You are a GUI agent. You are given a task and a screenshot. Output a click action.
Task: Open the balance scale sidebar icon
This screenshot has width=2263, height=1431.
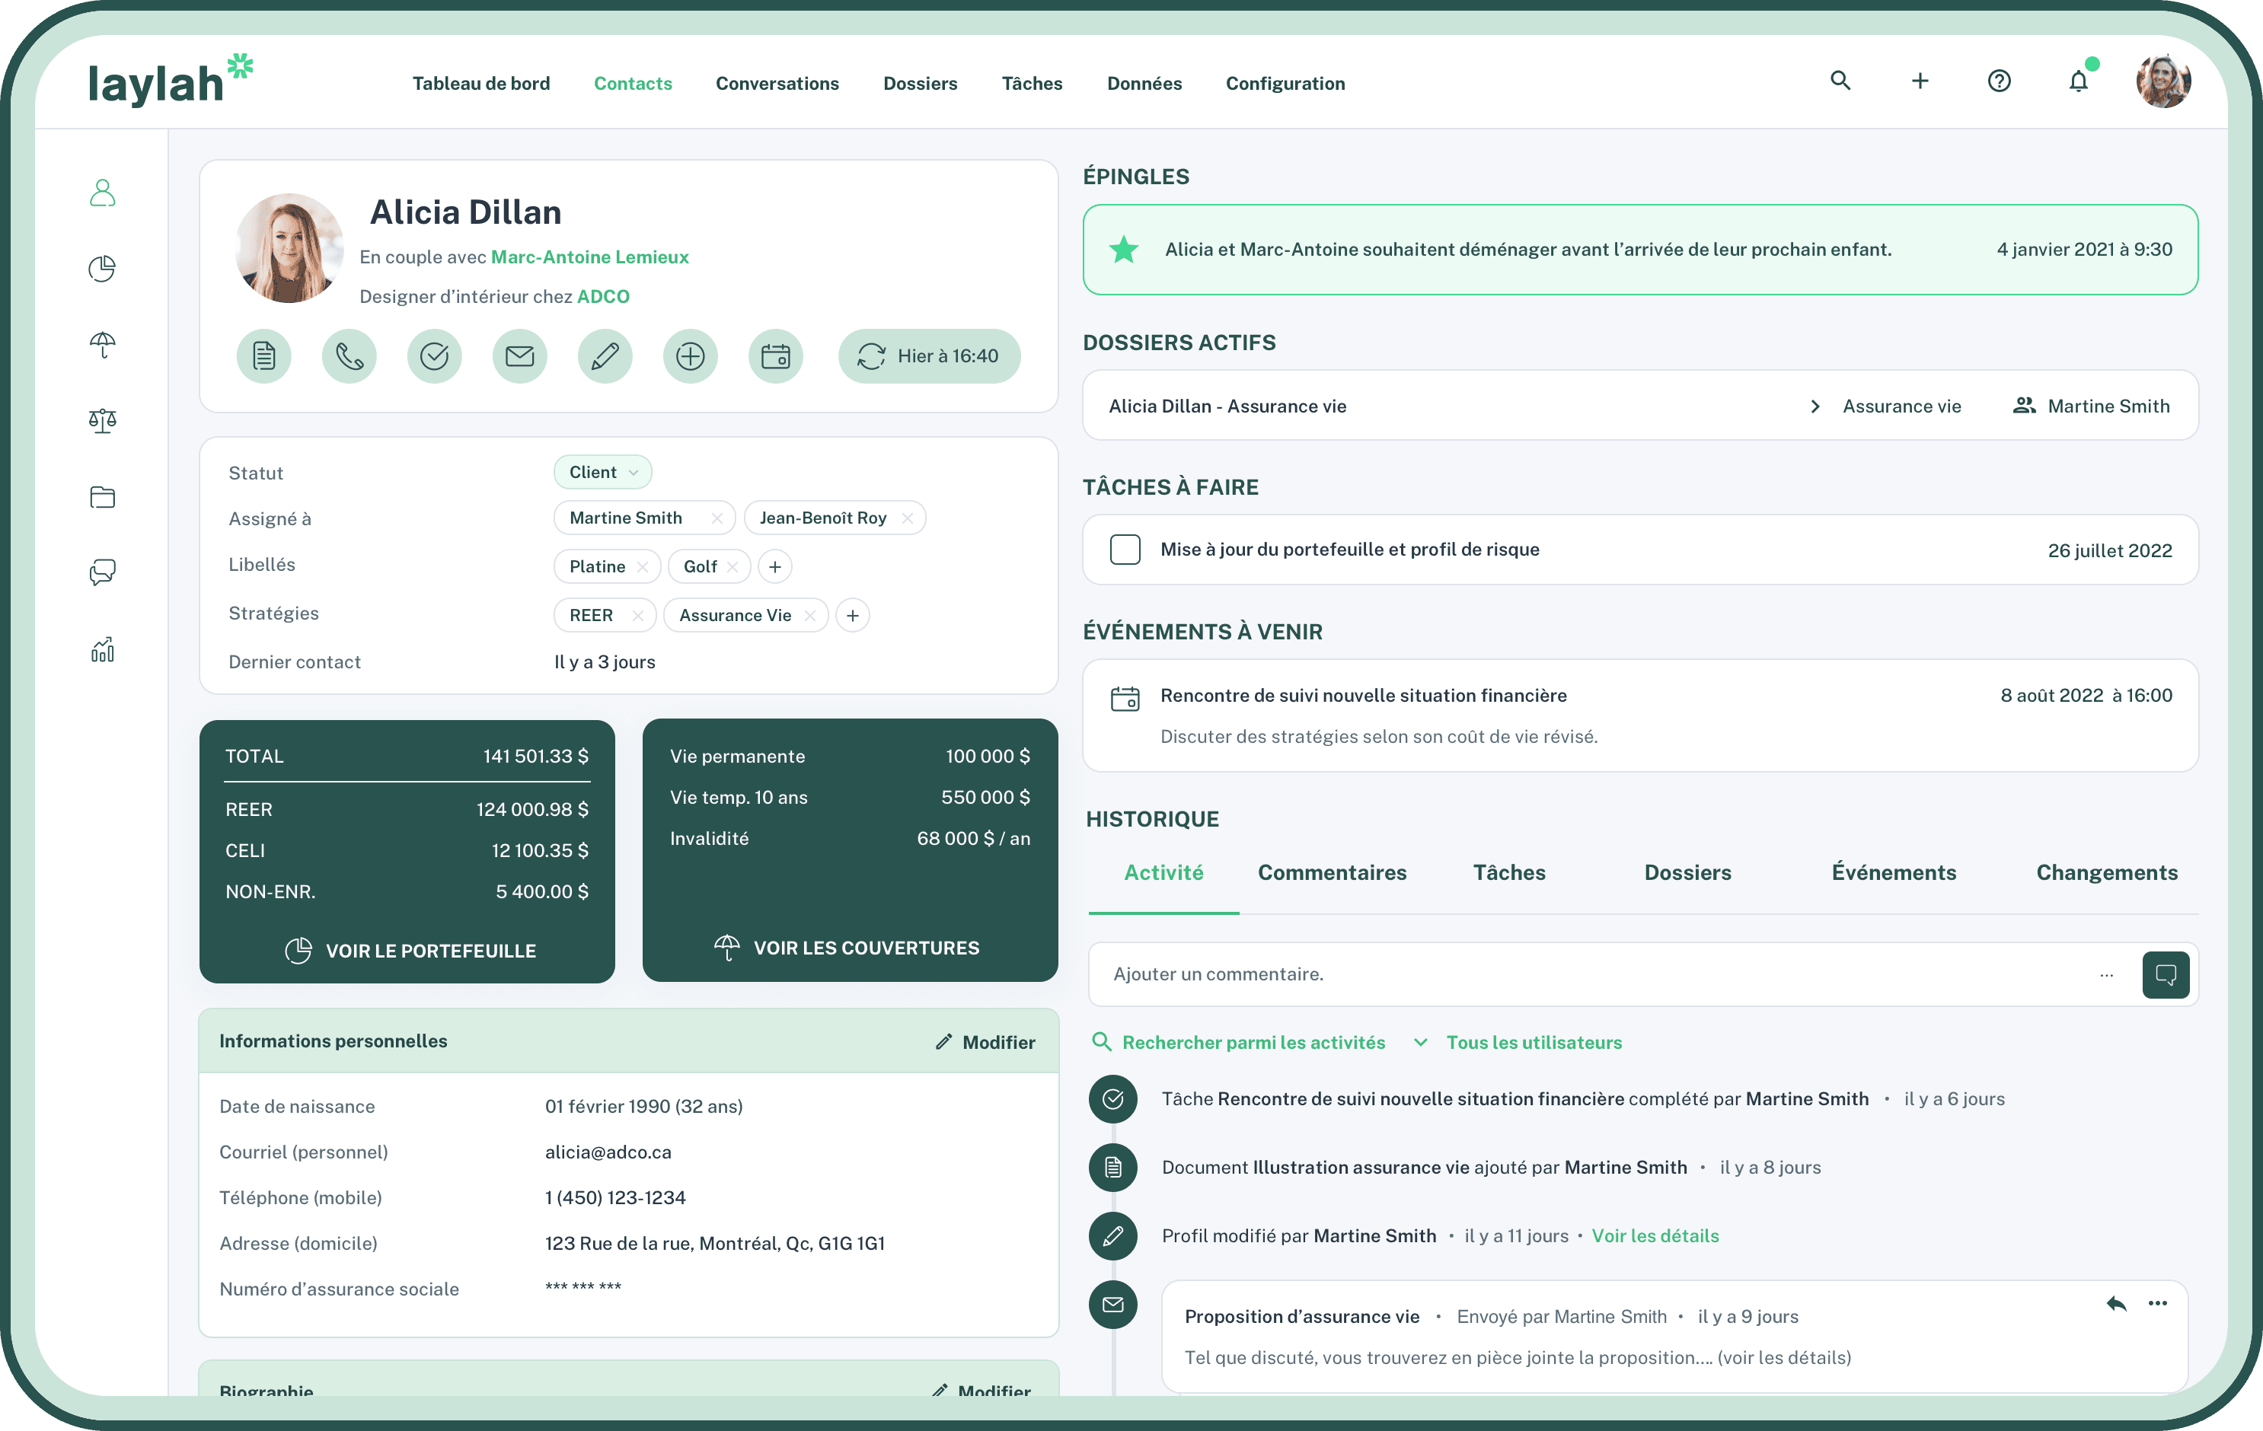click(103, 420)
